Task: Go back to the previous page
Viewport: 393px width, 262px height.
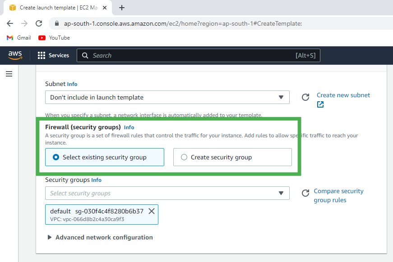Action: 10,23
